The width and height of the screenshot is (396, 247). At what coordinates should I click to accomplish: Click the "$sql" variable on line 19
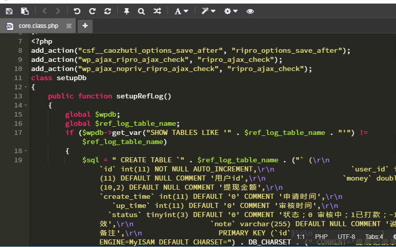[x=91, y=160]
